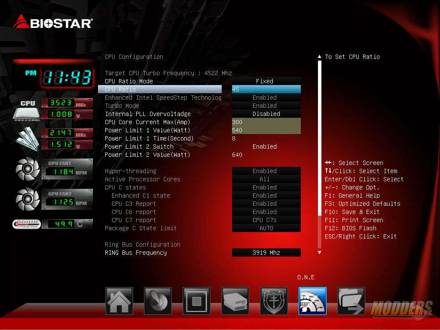Click the fan icon beside CPU FAN2

point(27,199)
